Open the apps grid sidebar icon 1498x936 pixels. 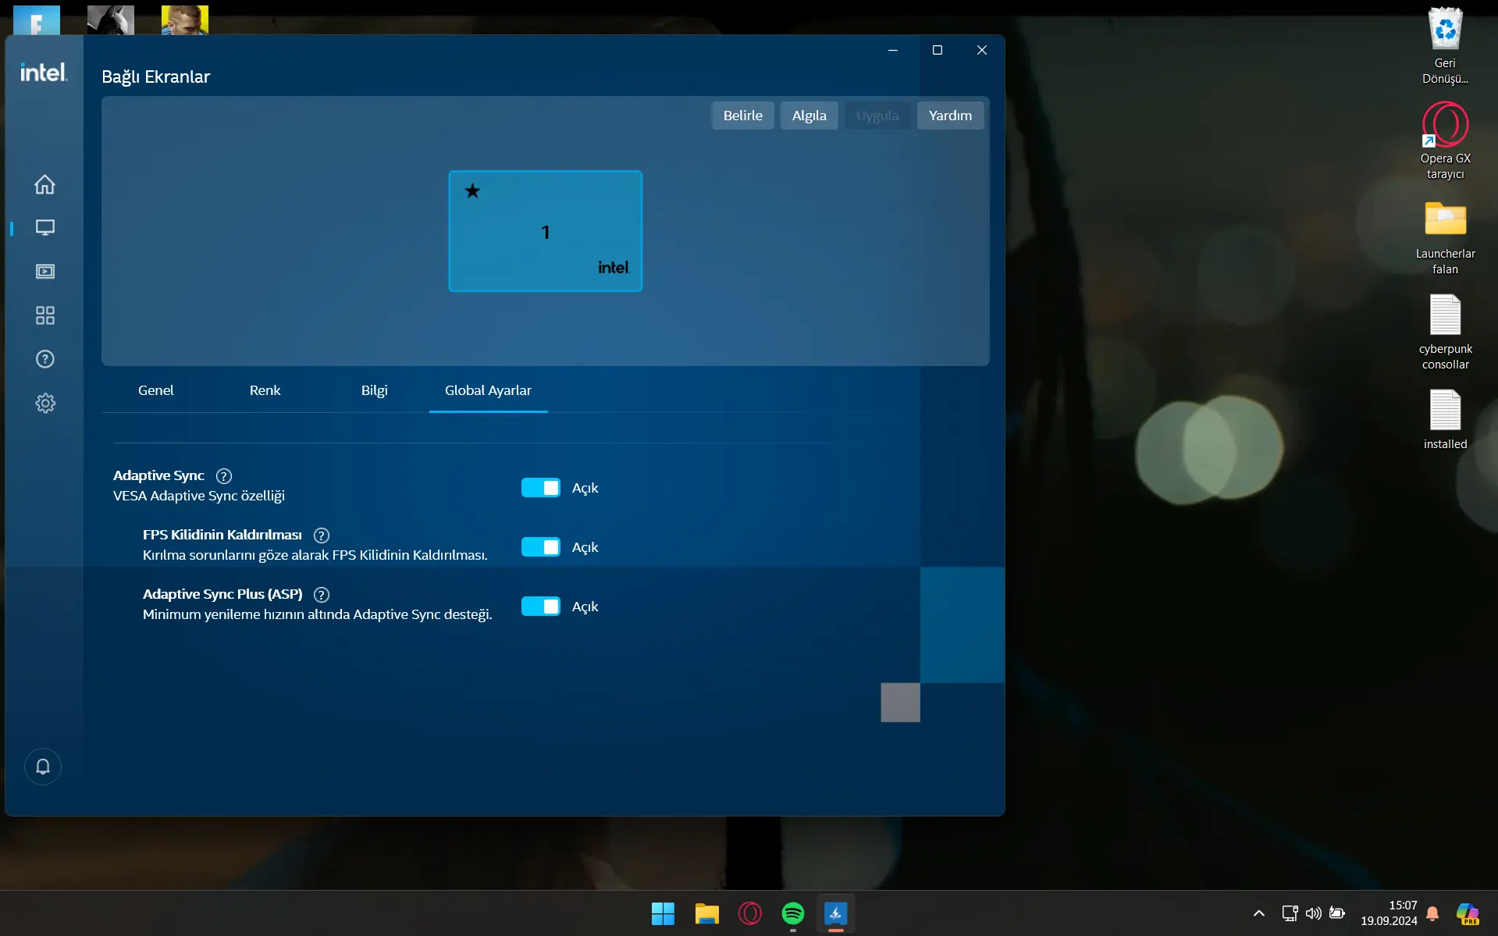click(x=44, y=315)
